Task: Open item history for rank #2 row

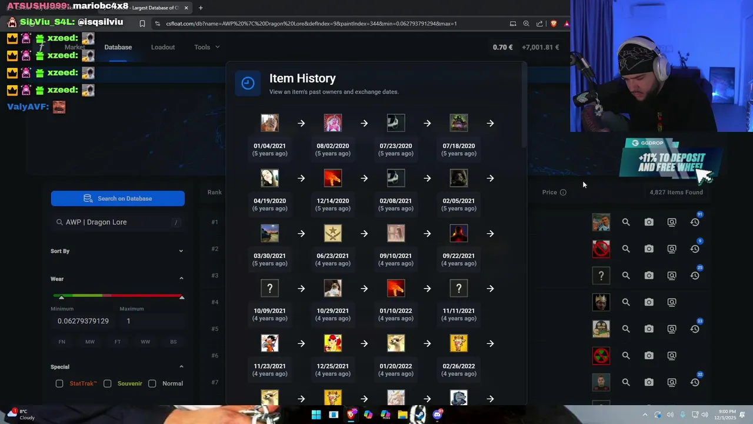Action: pos(695,249)
